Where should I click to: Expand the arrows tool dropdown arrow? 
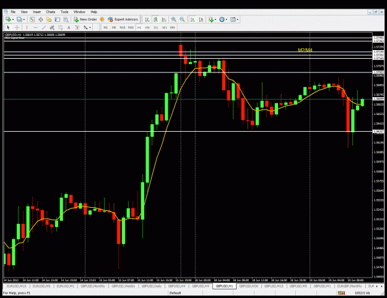(x=90, y=28)
